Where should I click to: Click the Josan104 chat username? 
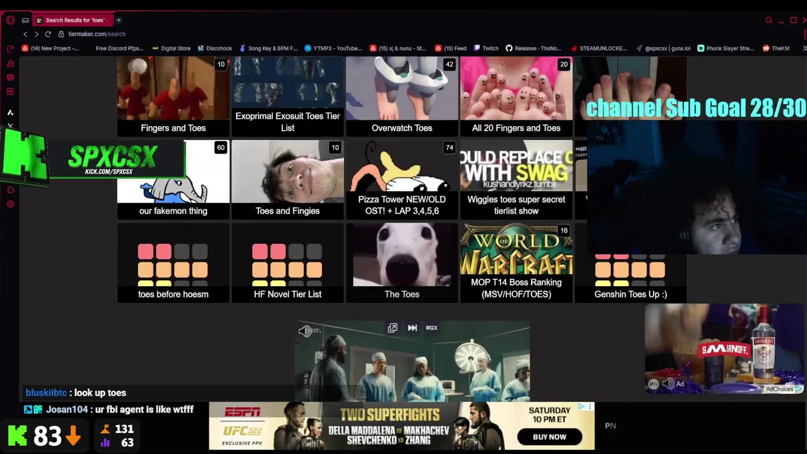tap(66, 410)
